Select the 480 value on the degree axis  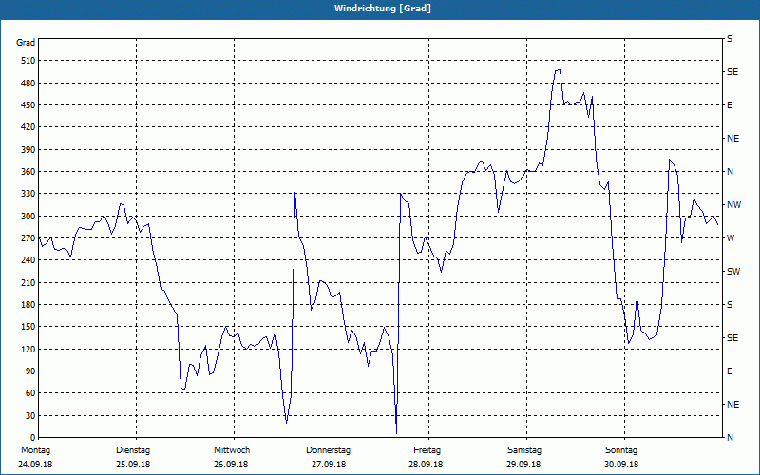(28, 84)
